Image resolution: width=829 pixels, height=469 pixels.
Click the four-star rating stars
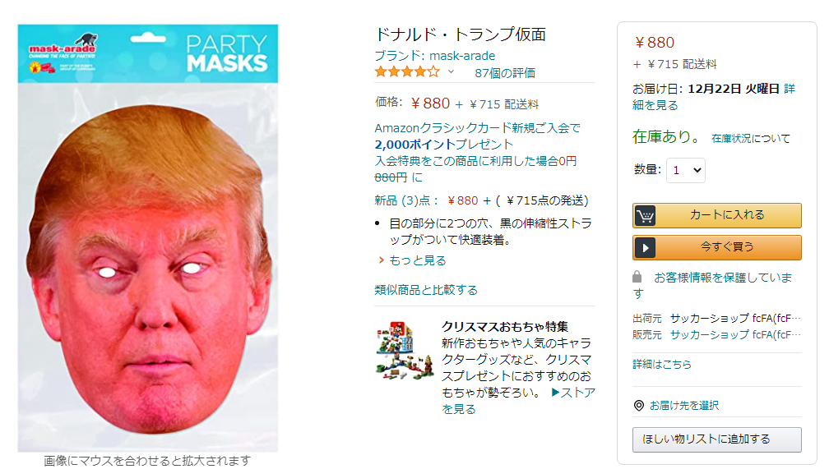pos(407,71)
